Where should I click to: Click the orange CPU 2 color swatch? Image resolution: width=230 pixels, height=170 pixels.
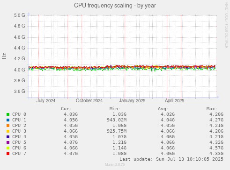pyautogui.click(x=8, y=126)
